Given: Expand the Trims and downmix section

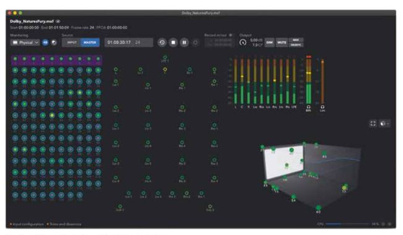Looking at the screenshot, I should 64,224.
